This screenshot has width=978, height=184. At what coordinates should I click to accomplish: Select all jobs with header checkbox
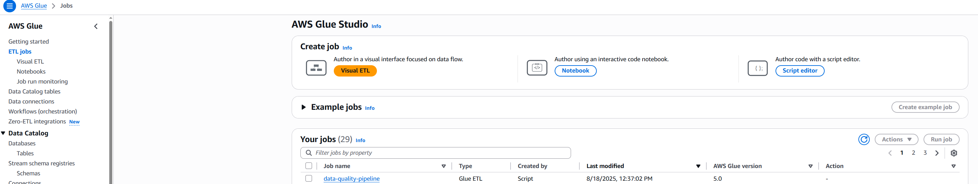click(x=309, y=166)
